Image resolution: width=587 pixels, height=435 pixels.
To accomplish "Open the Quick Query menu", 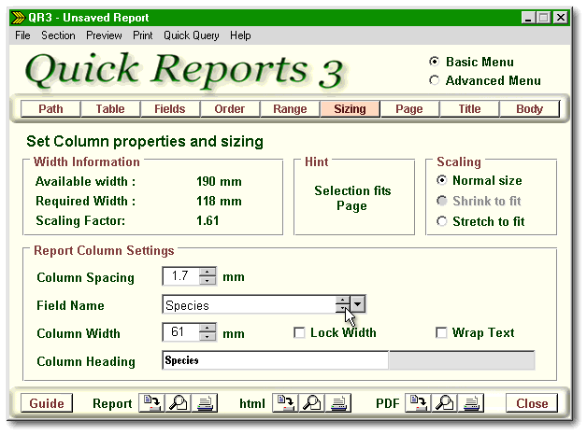I will click(x=192, y=35).
